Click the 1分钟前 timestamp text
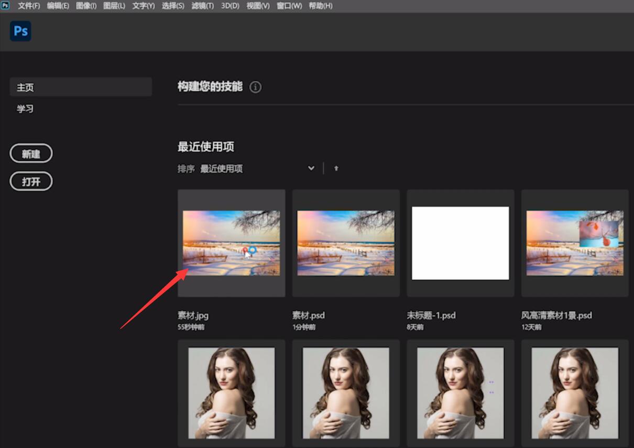Viewport: 634px width, 448px height. (304, 327)
